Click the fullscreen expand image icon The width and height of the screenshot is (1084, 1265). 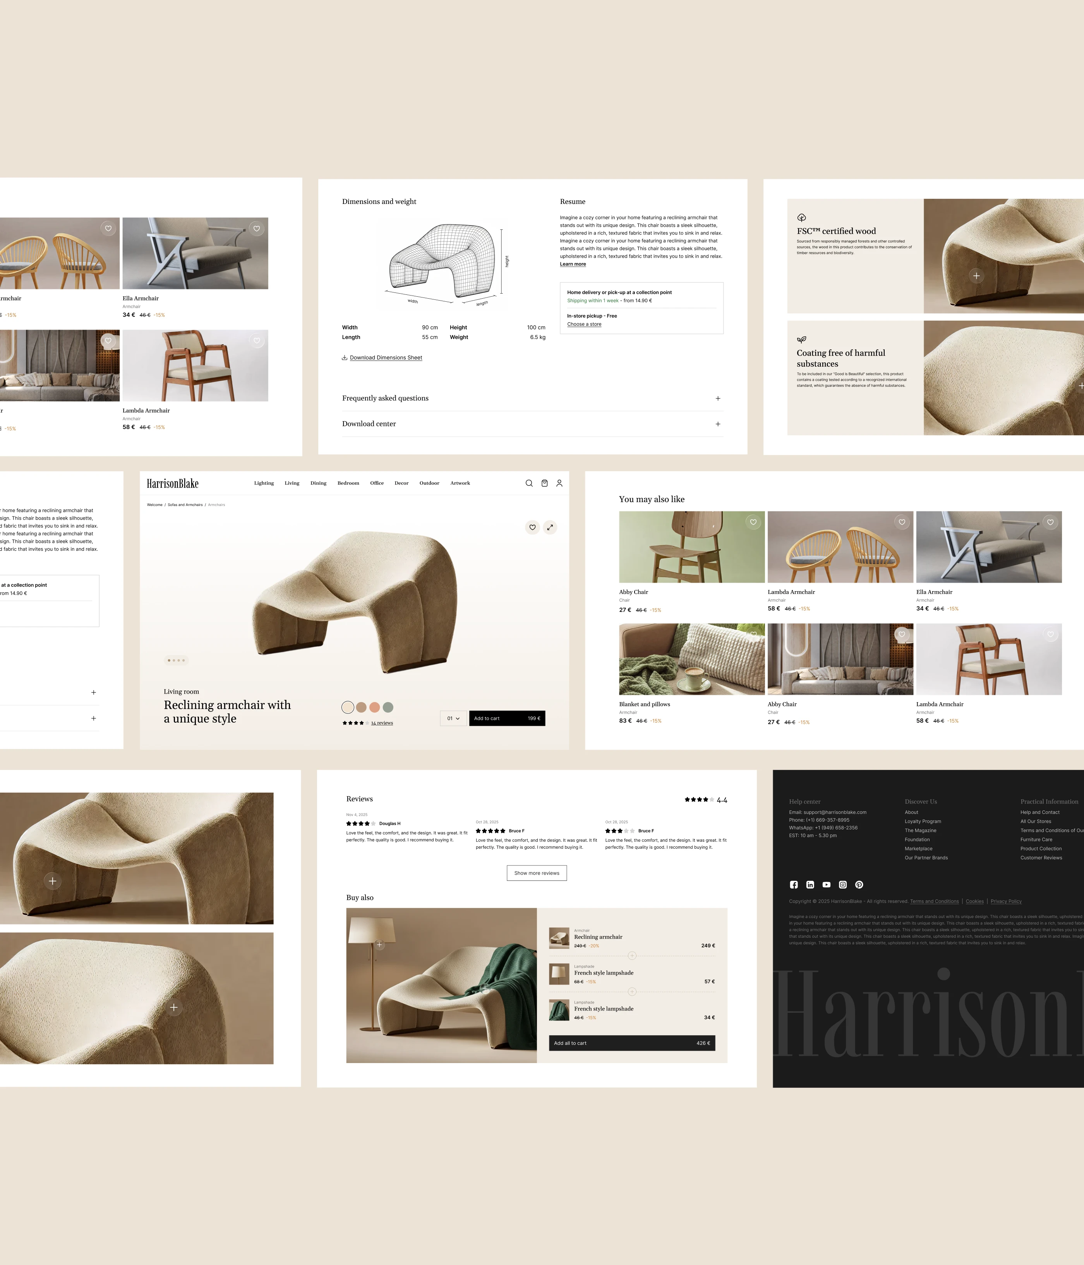(550, 527)
